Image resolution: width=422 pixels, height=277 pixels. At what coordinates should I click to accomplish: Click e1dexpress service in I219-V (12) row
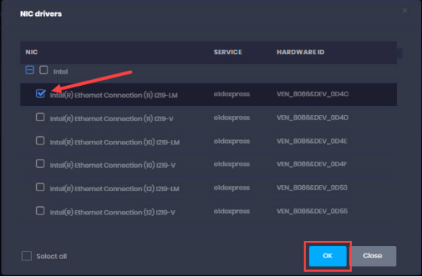[x=232, y=212]
